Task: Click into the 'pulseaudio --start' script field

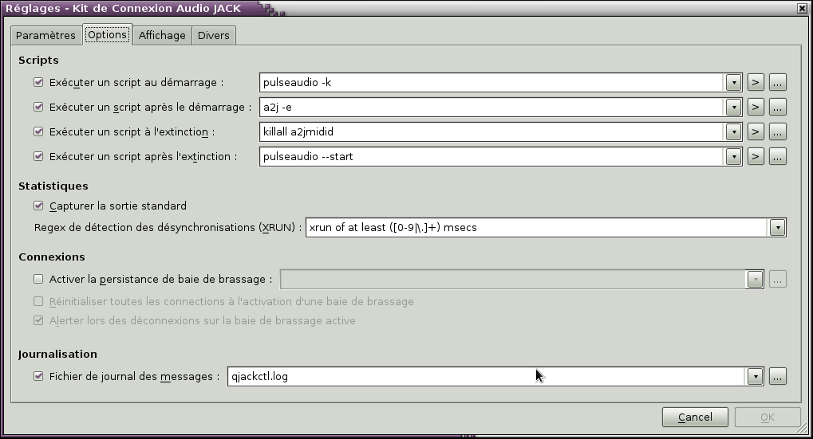Action: point(492,156)
